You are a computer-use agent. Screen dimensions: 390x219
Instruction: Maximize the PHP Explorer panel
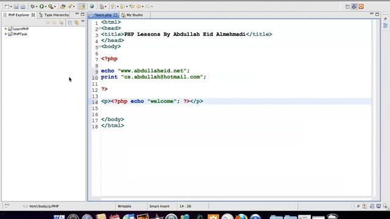pyautogui.click(x=83, y=15)
